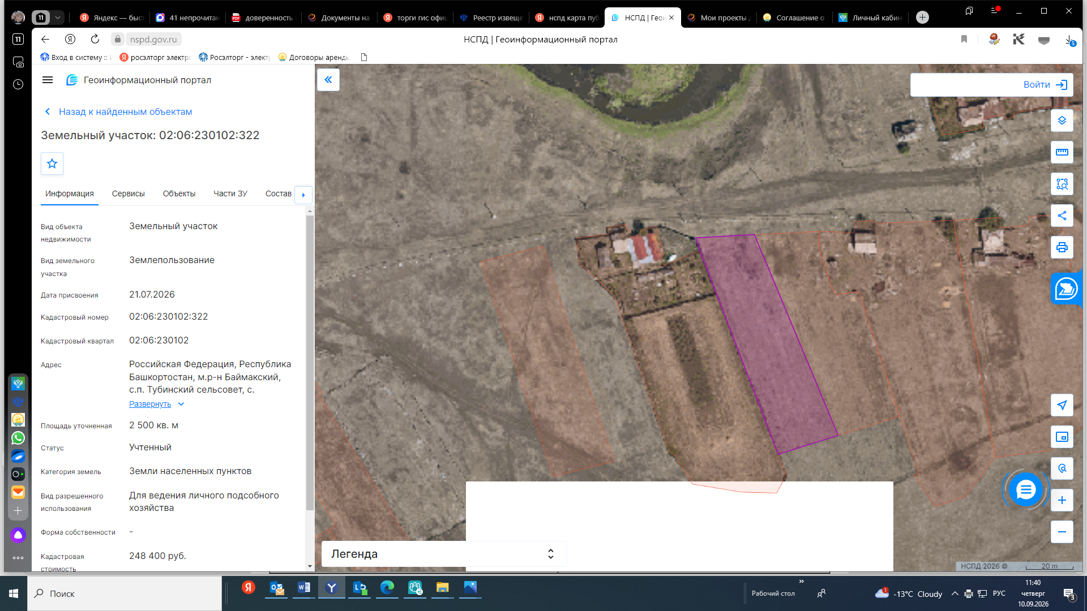
Task: Zoom out the map with the minus button
Action: tap(1062, 532)
